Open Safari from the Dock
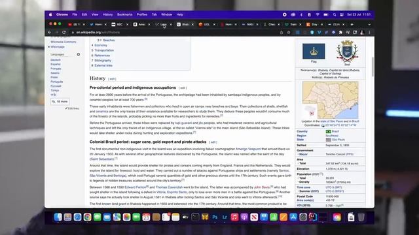This screenshot has height=235, width=419. click(x=77, y=217)
